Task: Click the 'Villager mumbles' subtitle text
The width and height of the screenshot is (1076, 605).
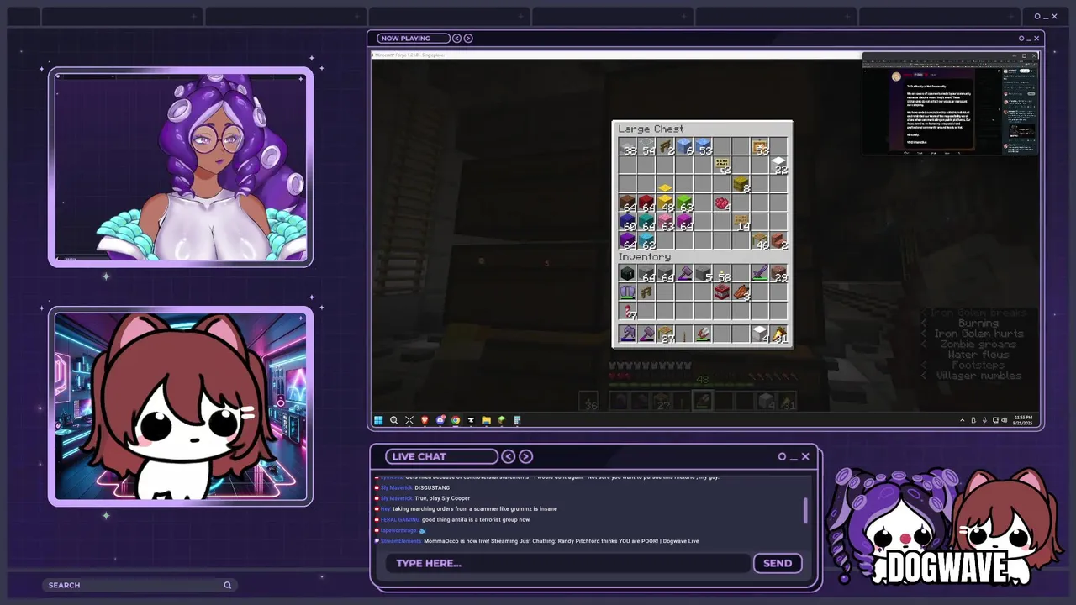Action: tap(978, 376)
